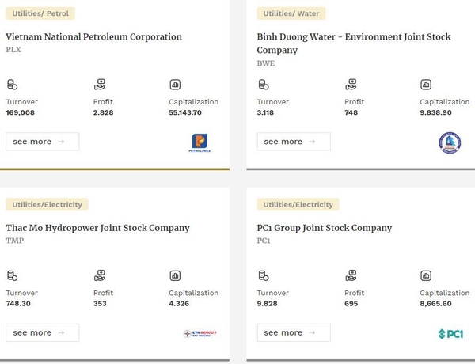The width and height of the screenshot is (475, 364).
Task: Open Vietnam National Petroleum Corporation title
Action: [94, 37]
